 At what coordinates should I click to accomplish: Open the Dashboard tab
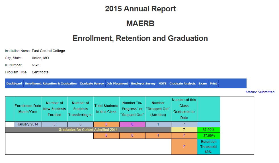(x=14, y=83)
